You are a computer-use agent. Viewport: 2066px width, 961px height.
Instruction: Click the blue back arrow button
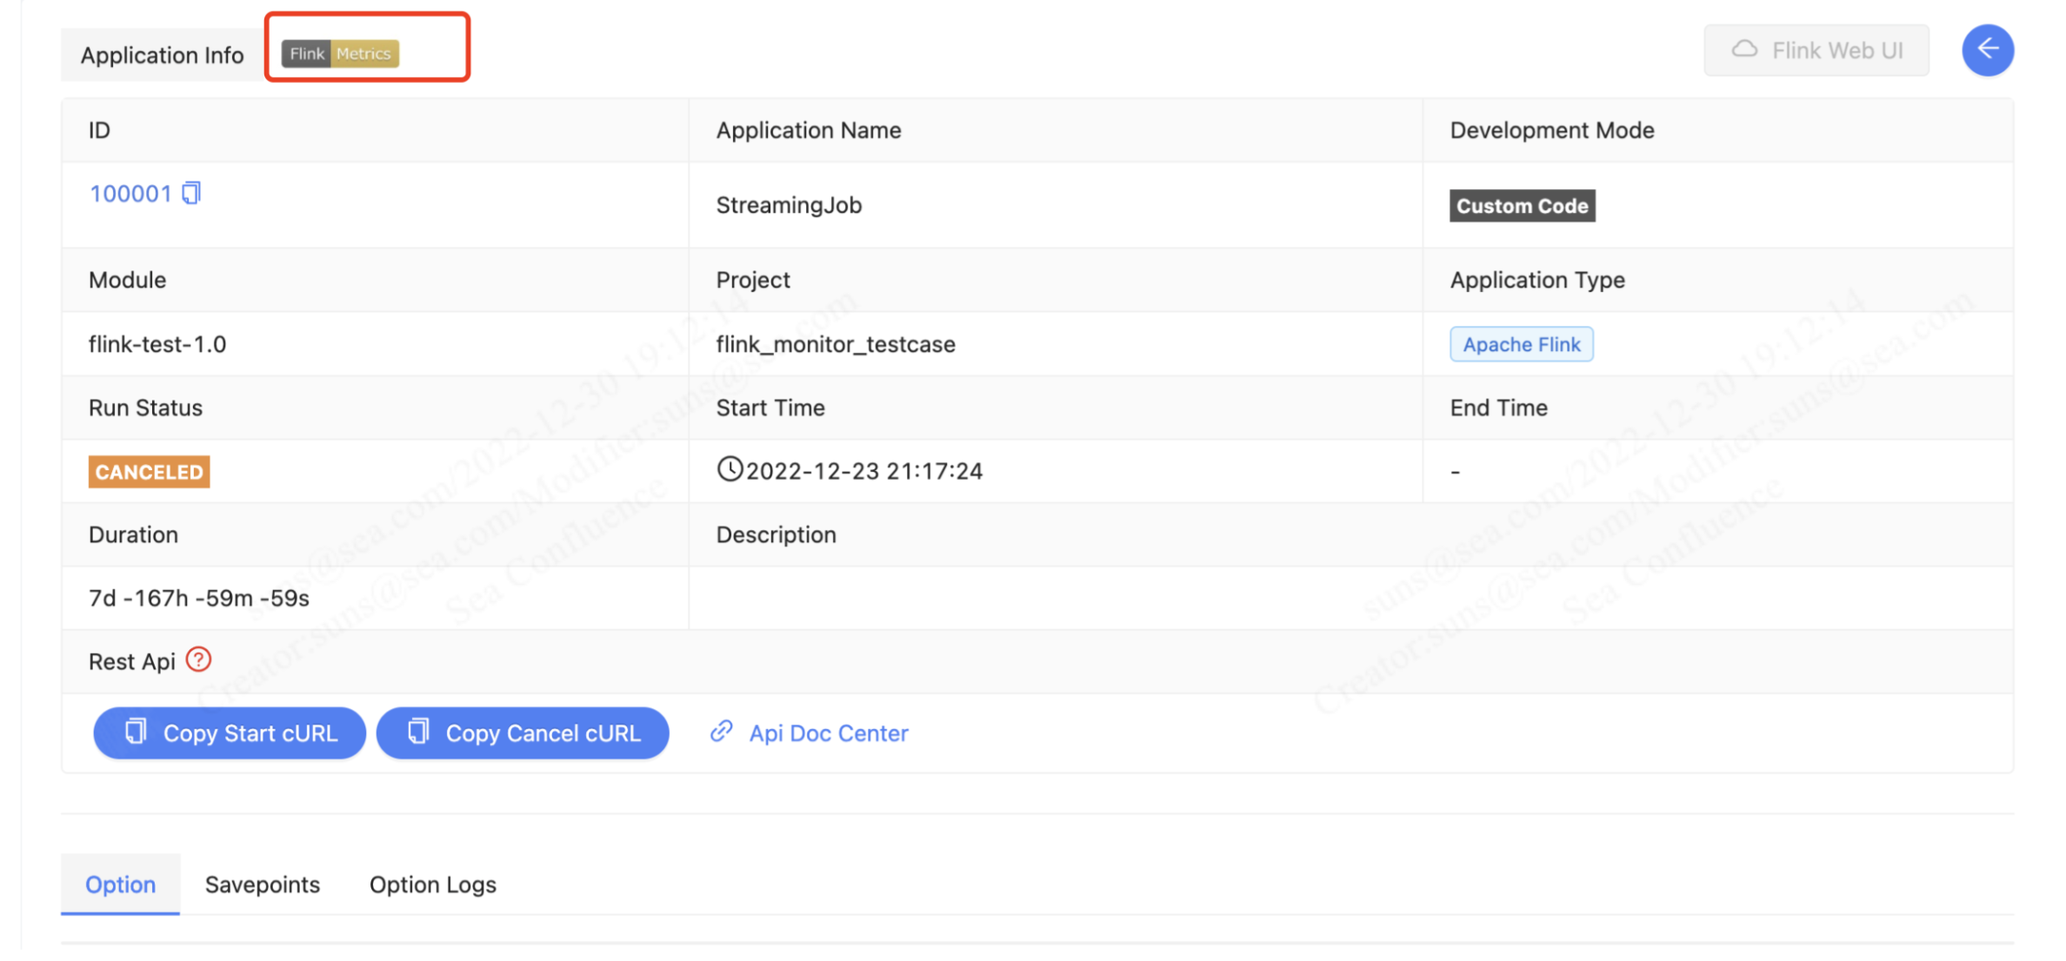tap(1987, 50)
